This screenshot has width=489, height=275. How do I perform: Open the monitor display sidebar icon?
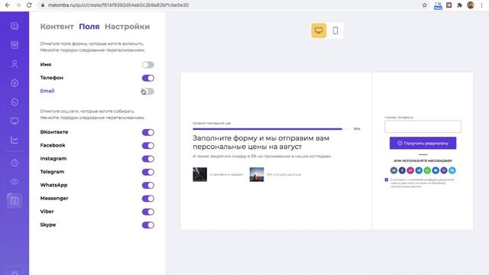(15, 121)
